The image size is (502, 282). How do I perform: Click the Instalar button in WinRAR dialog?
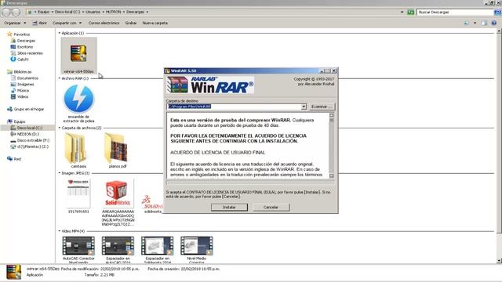[229, 207]
